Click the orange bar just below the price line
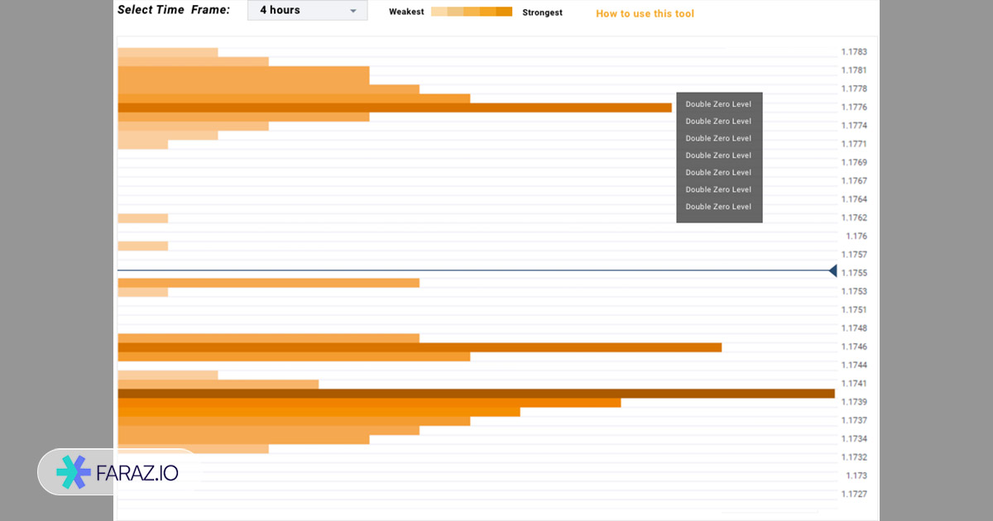 coord(269,283)
